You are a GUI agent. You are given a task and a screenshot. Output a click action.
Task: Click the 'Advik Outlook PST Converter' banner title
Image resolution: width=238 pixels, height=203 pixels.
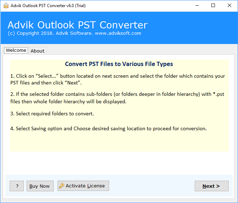coord(77,25)
